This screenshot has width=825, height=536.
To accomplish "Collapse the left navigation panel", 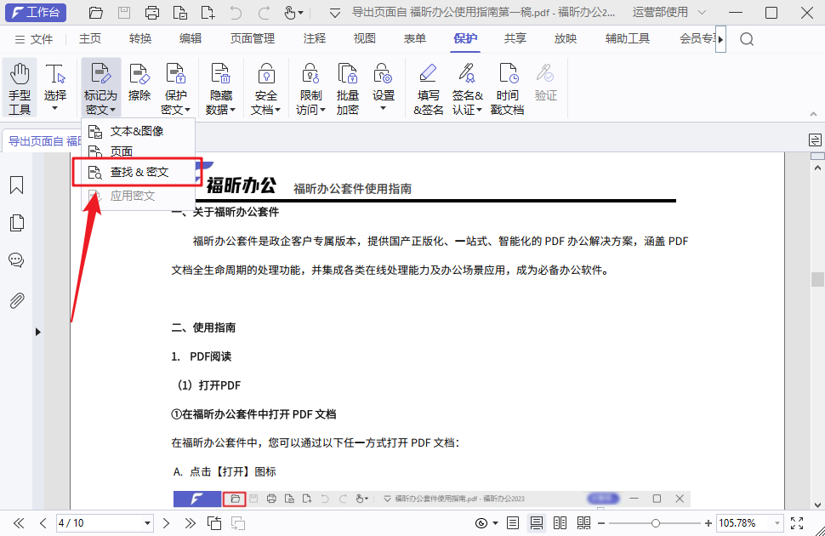I will [37, 332].
